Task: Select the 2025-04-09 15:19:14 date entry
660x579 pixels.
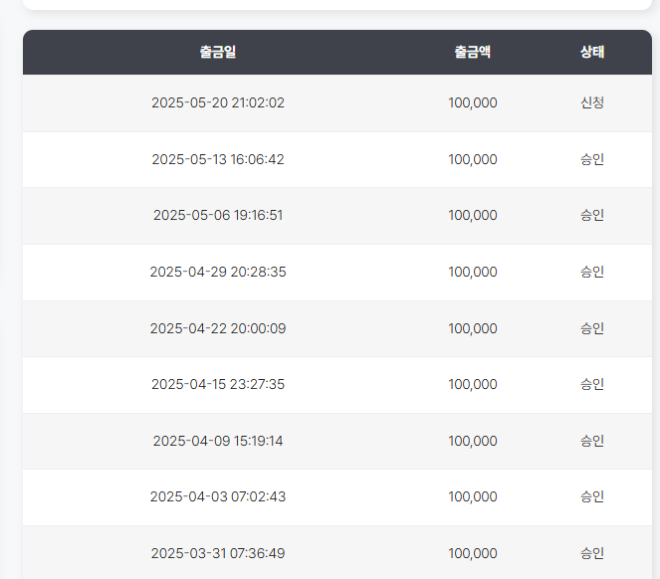Action: click(x=218, y=441)
